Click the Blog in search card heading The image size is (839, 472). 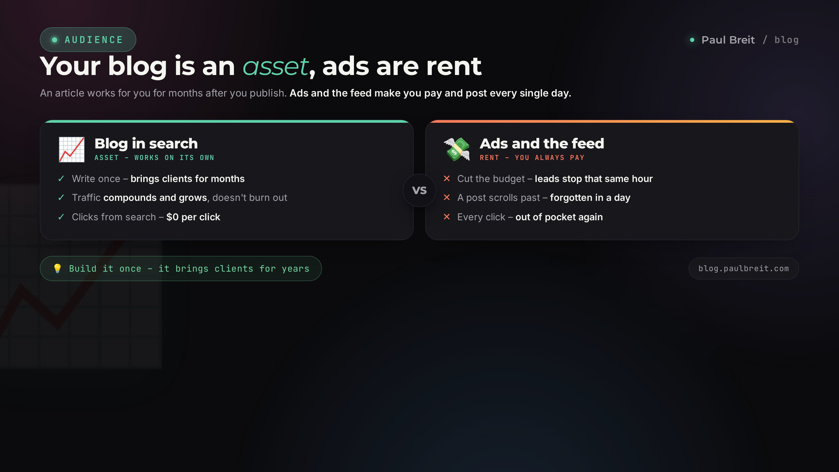click(146, 143)
